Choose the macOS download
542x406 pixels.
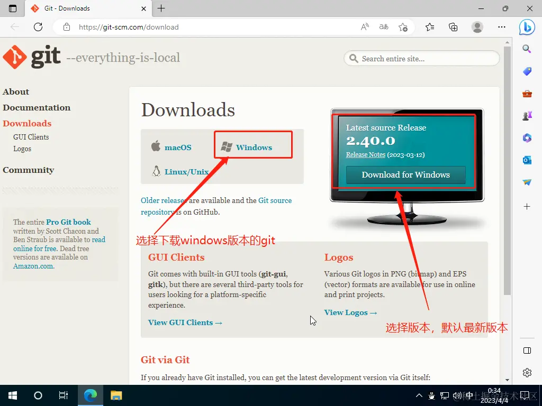coord(171,147)
